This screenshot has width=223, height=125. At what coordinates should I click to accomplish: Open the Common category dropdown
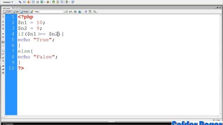click(x=8, y=2)
